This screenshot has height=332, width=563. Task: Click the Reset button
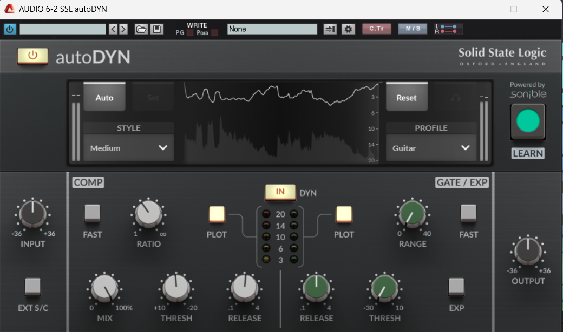click(407, 98)
